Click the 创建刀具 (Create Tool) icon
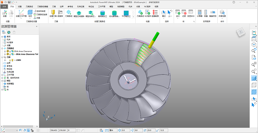This screenshot has width=258, height=133. coord(53,13)
